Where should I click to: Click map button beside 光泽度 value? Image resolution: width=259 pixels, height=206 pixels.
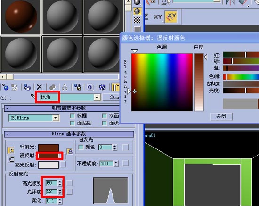click(69, 191)
